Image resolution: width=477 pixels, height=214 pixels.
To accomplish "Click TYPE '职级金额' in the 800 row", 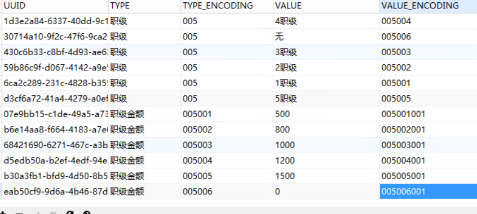I will (x=144, y=130).
